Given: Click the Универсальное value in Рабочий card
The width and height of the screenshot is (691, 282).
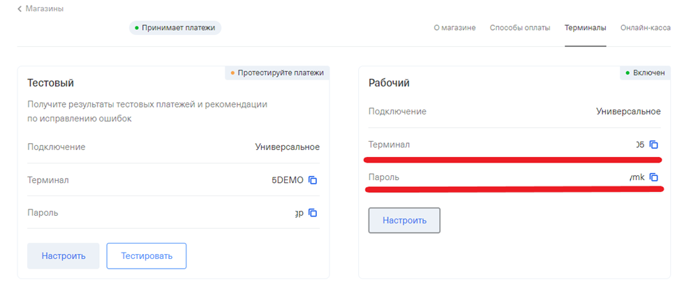Looking at the screenshot, I should click(628, 112).
